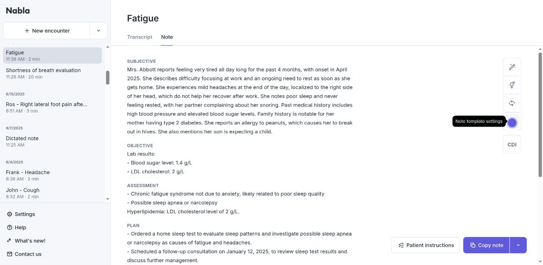Expand the New encounter dropdown arrow
This screenshot has height=265, width=543.
98,31
